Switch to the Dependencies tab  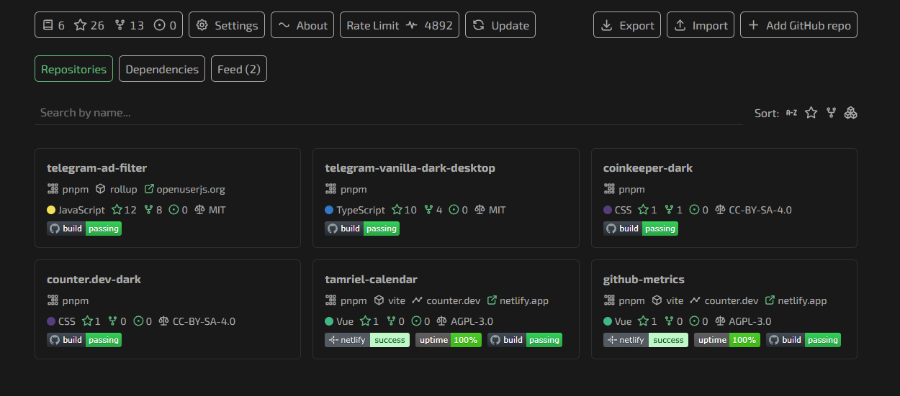pos(162,69)
